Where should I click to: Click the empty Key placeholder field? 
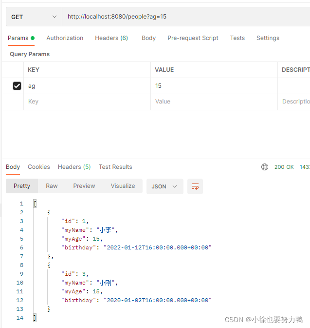pyautogui.click(x=87, y=102)
